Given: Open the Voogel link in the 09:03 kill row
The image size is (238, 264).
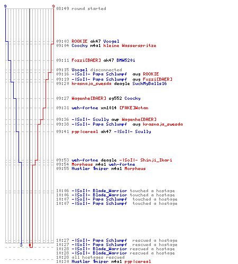Looking at the screenshot, I should tap(111, 41).
